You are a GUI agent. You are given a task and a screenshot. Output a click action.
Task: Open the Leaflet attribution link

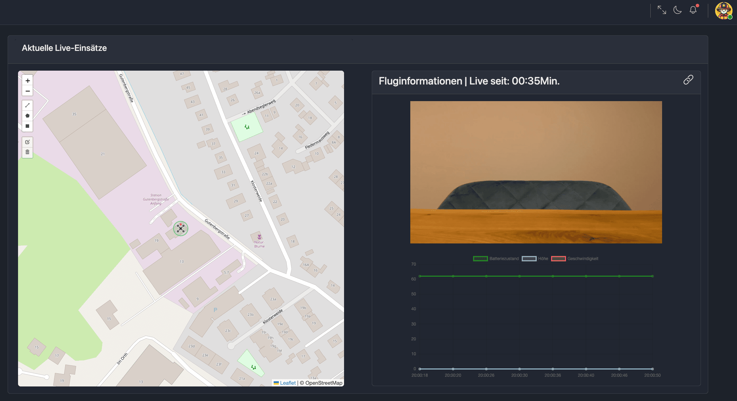tap(288, 383)
